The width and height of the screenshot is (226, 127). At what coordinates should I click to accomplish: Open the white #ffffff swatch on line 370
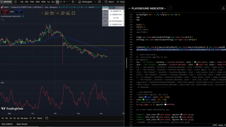point(165,104)
